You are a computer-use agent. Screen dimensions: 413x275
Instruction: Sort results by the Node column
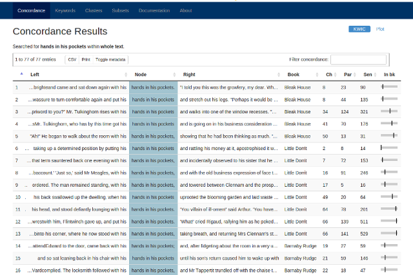(140, 75)
